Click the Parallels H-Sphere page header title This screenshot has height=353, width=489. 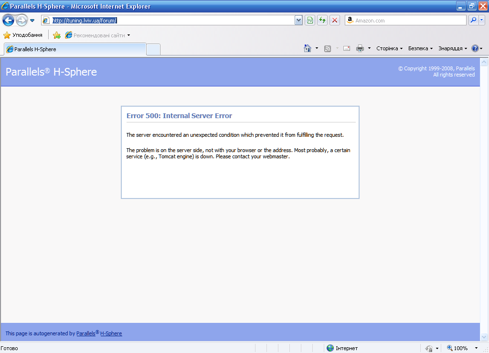[x=51, y=72]
